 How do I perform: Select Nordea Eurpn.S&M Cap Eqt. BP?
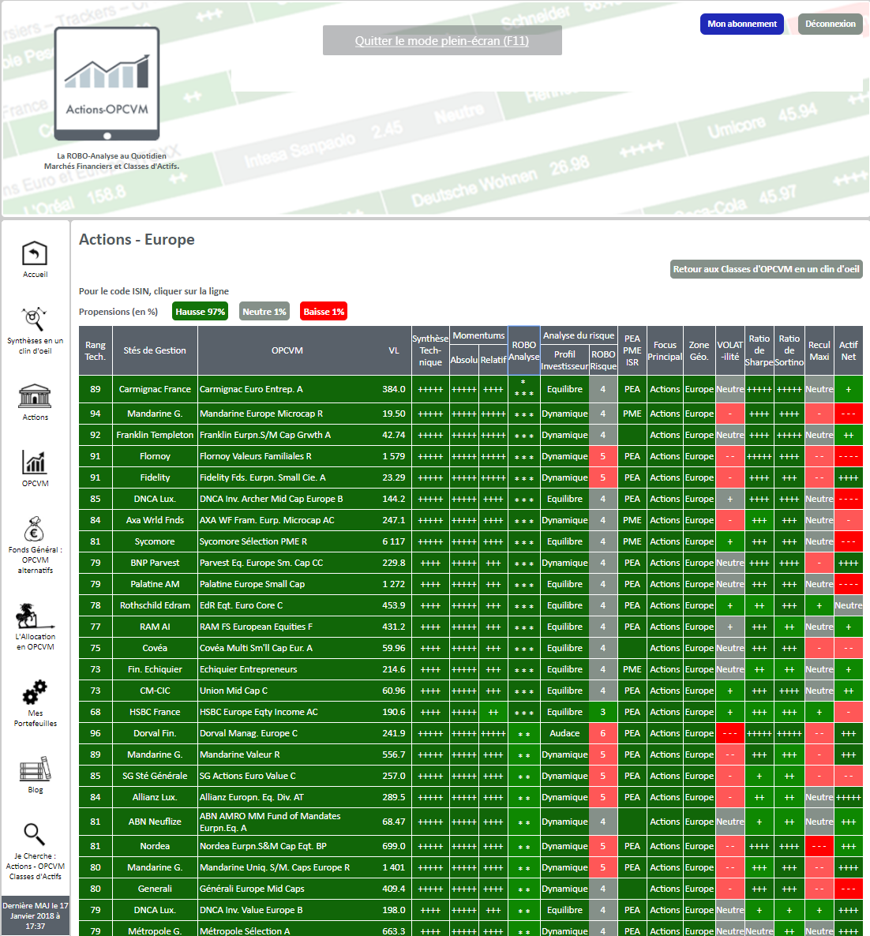click(x=471, y=846)
